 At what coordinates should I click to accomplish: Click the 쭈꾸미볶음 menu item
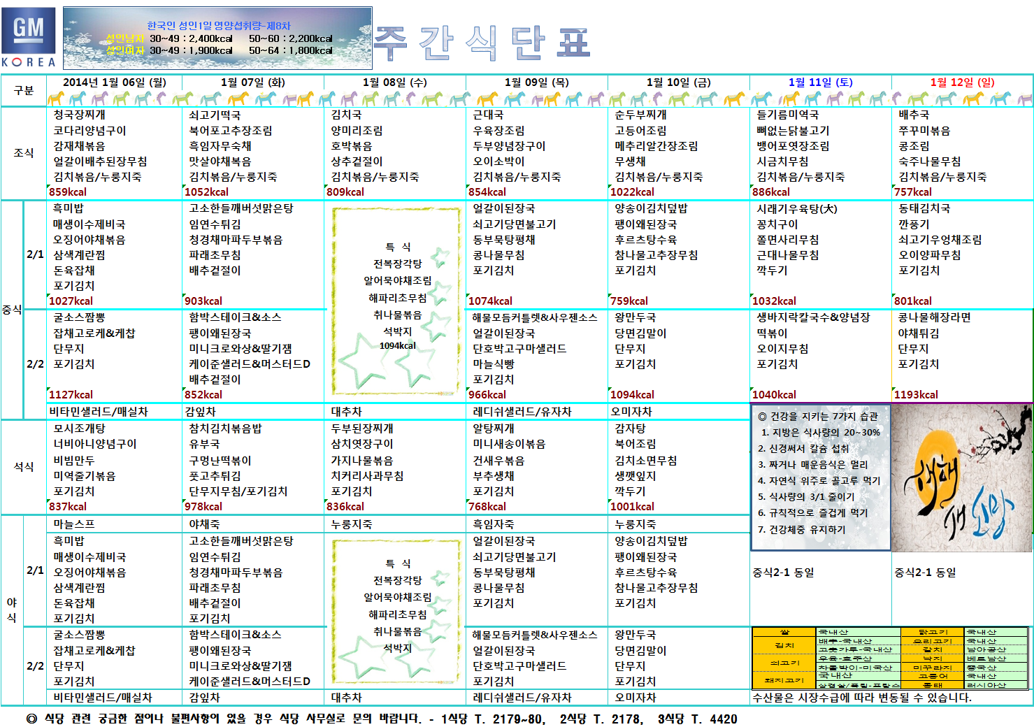[x=925, y=131]
